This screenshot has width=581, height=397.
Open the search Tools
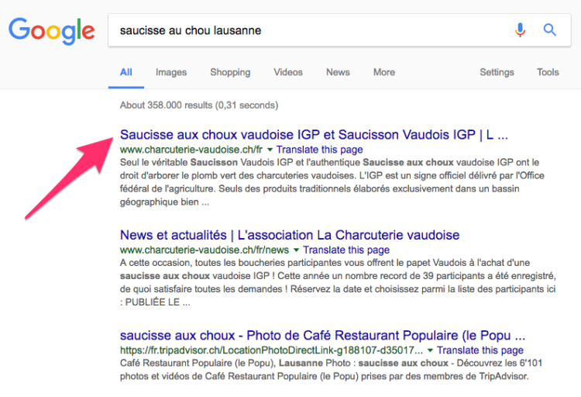[x=548, y=72]
